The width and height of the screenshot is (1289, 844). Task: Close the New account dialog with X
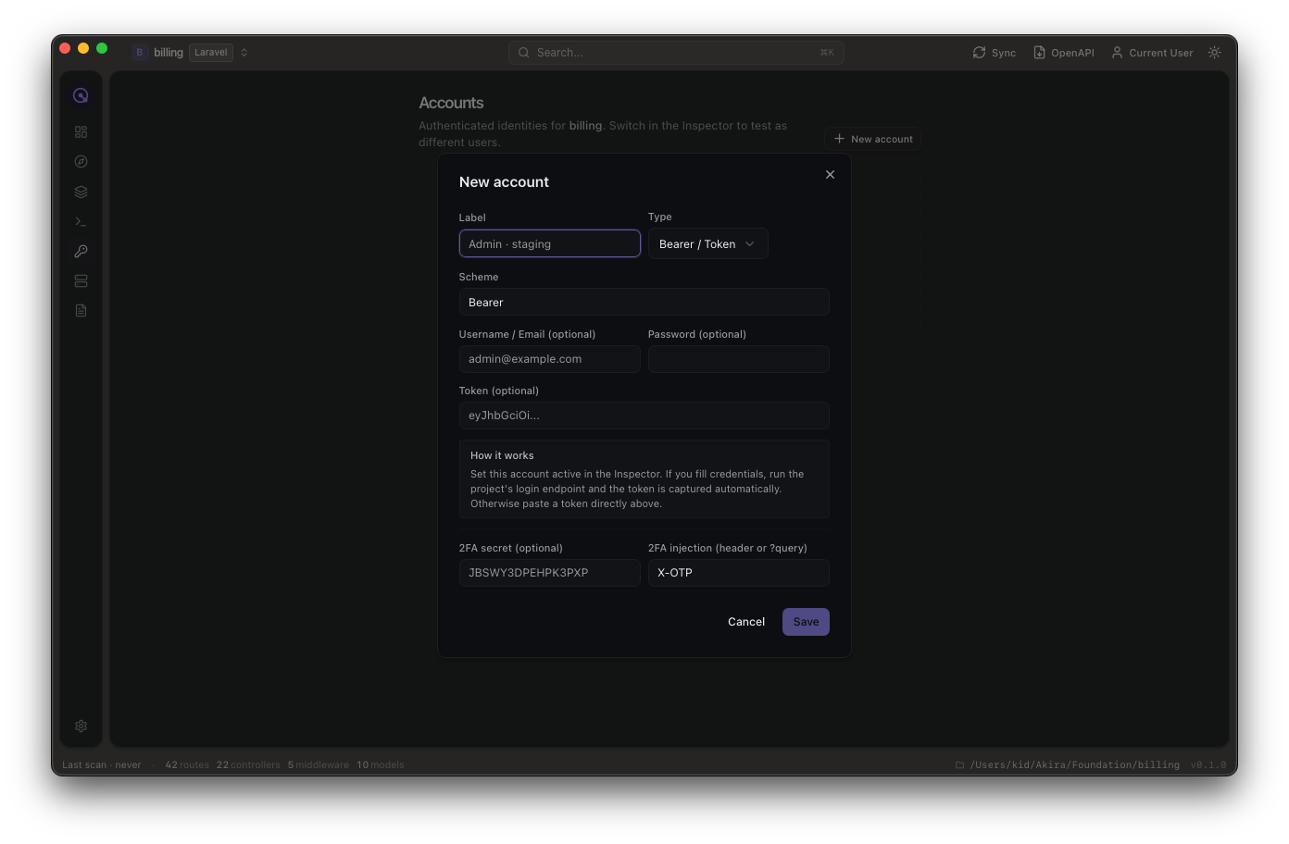830,174
